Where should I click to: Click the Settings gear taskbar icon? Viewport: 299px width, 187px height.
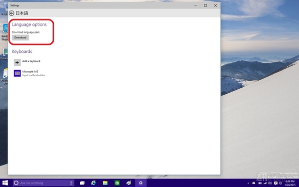(141, 183)
